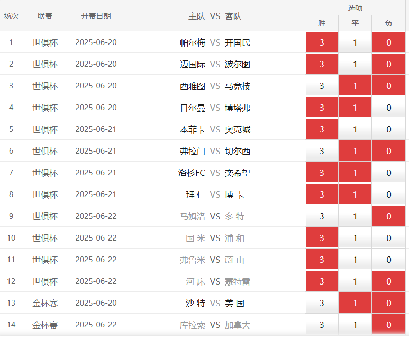The height and width of the screenshot is (337, 409).
Task: Choose loss 0 for 马姆洛 VS 多特
Action: pos(389,216)
